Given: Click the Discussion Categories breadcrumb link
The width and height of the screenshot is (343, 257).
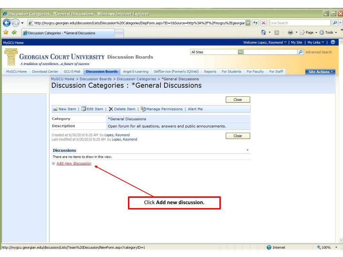Looking at the screenshot, I should (x=136, y=79).
